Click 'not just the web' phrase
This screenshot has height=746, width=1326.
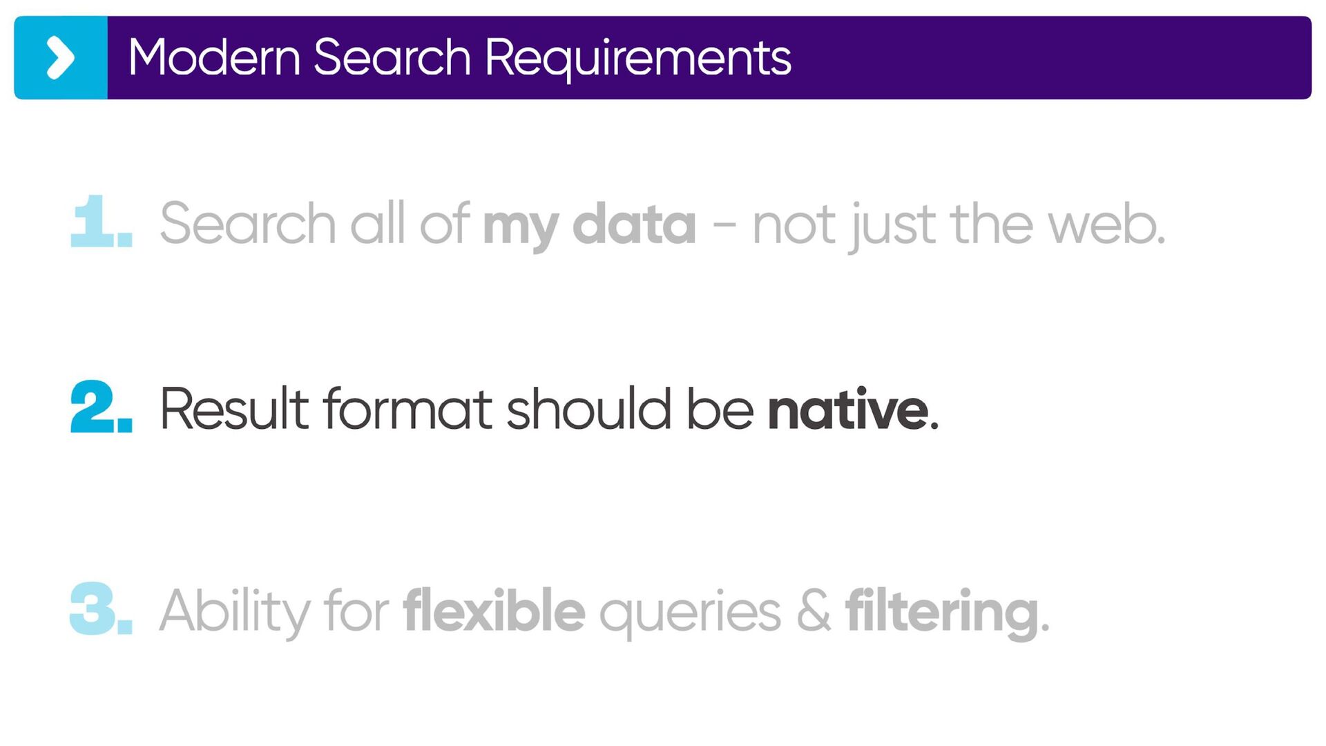[x=959, y=225]
